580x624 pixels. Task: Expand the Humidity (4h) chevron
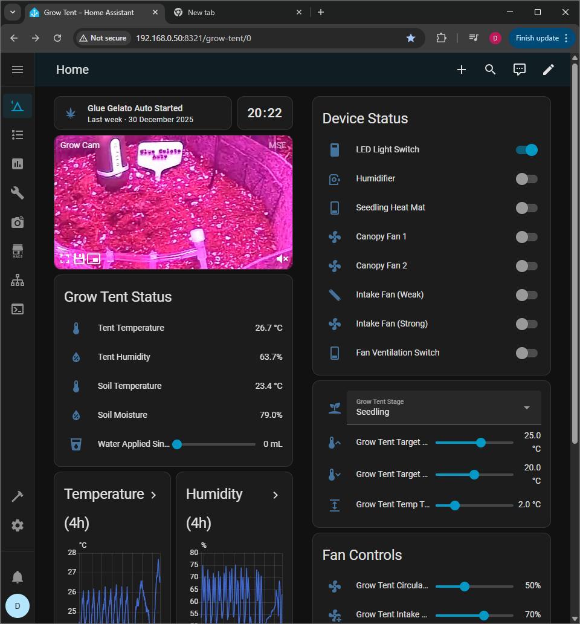[275, 495]
